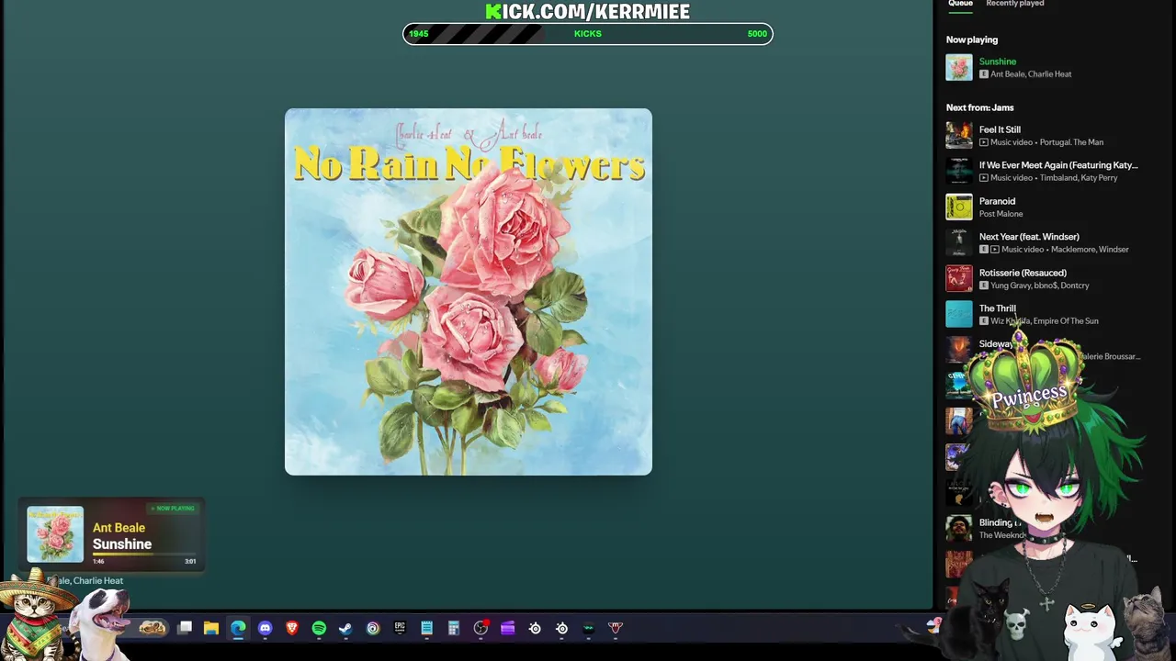This screenshot has width=1176, height=661.
Task: Open Brave browser from the taskbar
Action: [x=292, y=628]
